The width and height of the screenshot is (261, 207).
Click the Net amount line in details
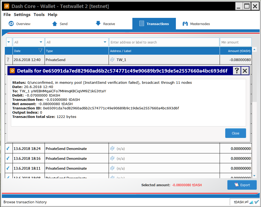tap(42, 104)
